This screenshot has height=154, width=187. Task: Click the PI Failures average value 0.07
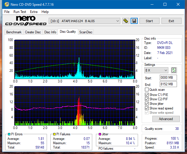pos(86,139)
